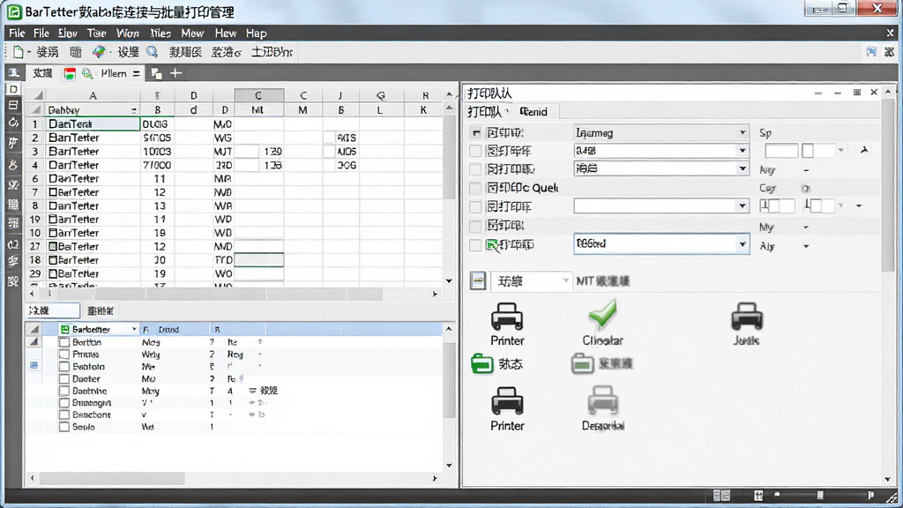Click the red-green icon beside Pllern tab
903x508 pixels.
pyautogui.click(x=70, y=73)
